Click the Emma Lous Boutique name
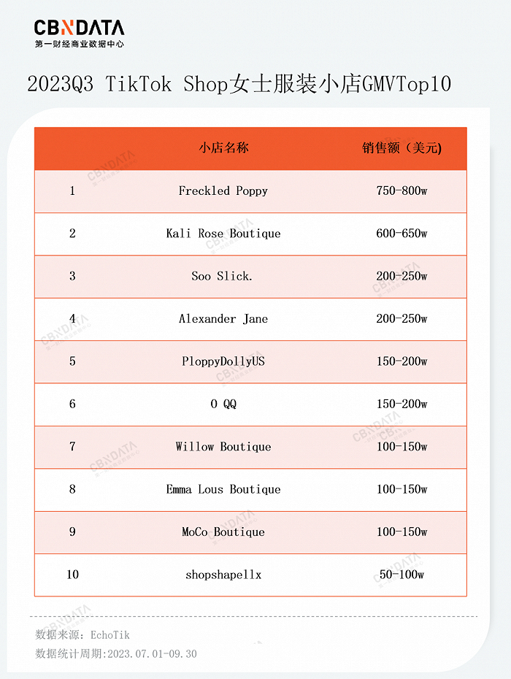 pyautogui.click(x=223, y=489)
